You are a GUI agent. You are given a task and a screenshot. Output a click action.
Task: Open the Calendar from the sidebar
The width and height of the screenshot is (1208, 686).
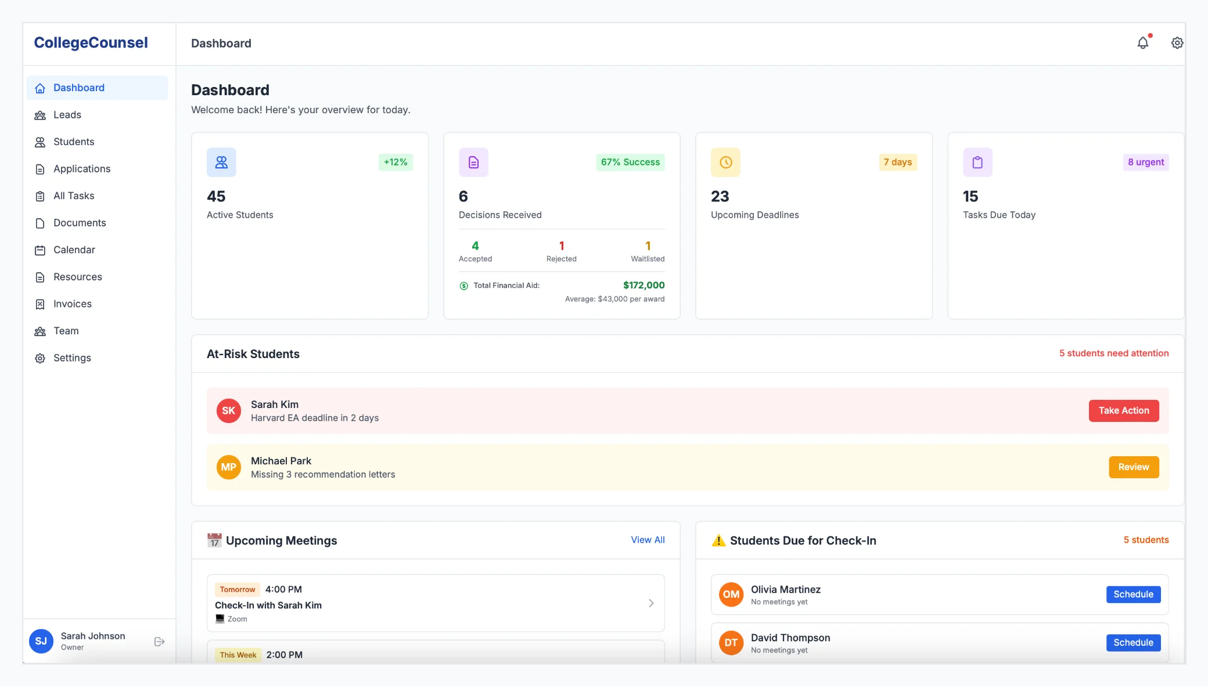pos(74,250)
